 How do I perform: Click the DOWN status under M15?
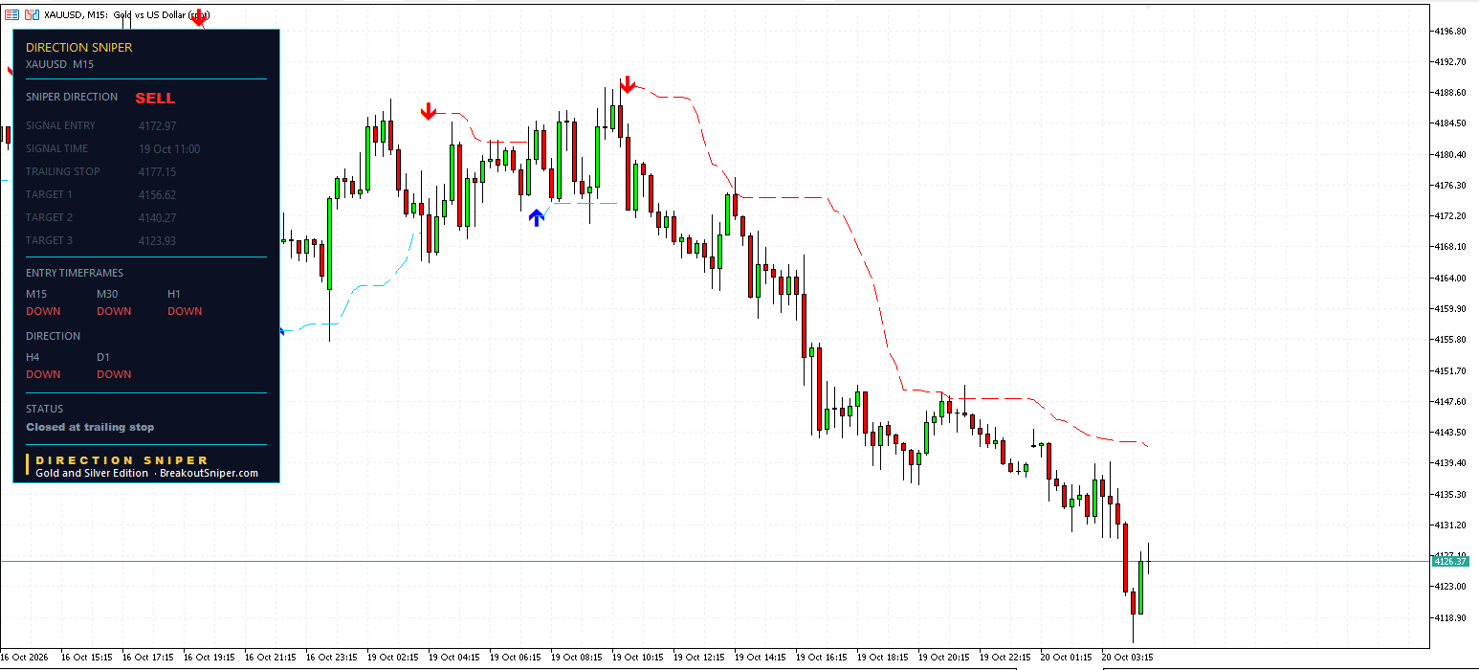tap(43, 311)
